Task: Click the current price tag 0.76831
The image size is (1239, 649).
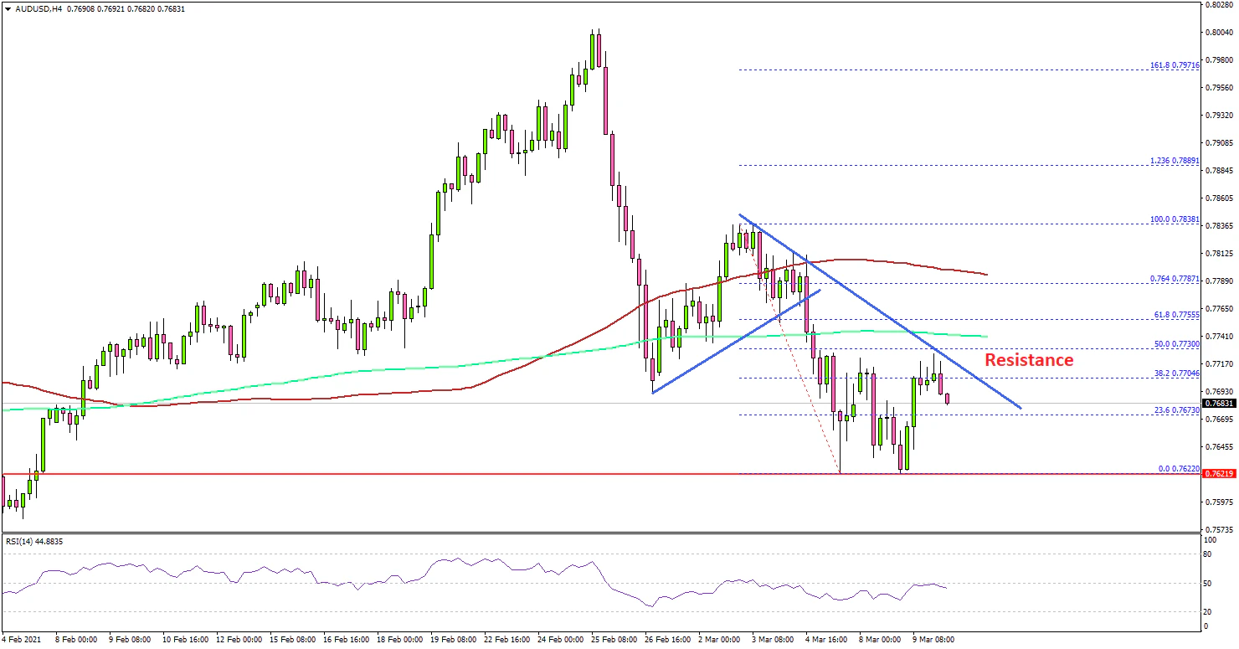Action: (x=1218, y=403)
